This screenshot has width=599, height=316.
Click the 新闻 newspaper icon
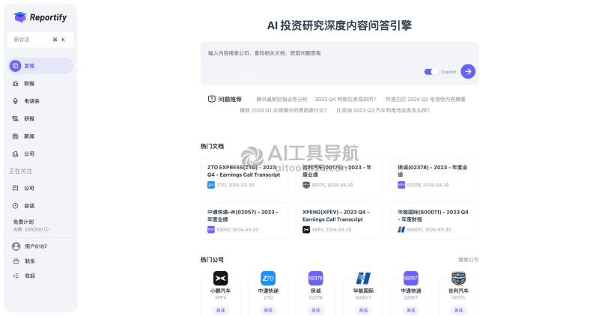[x=15, y=136]
